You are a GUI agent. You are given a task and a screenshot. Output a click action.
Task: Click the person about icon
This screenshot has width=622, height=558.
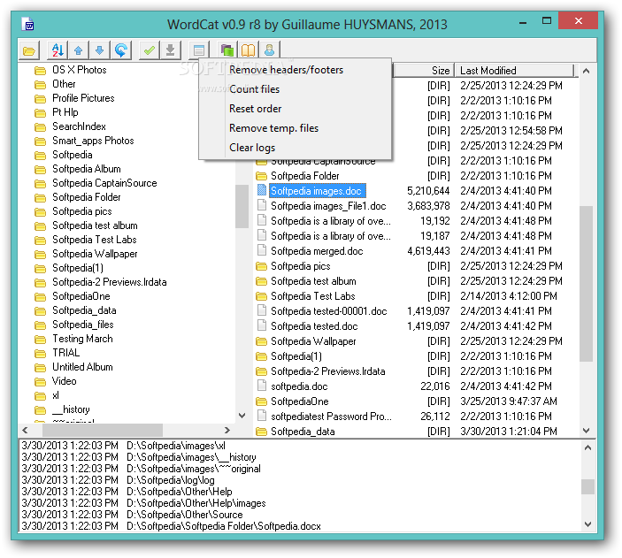270,50
